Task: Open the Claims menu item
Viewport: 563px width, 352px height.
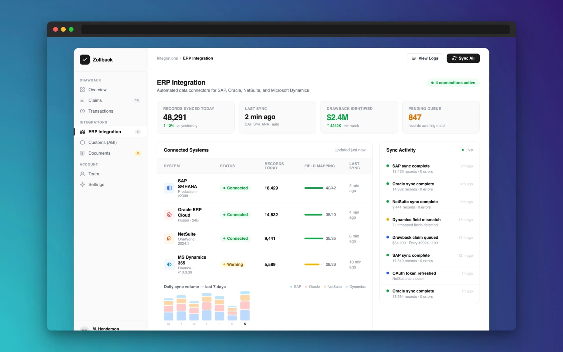Action: [95, 100]
